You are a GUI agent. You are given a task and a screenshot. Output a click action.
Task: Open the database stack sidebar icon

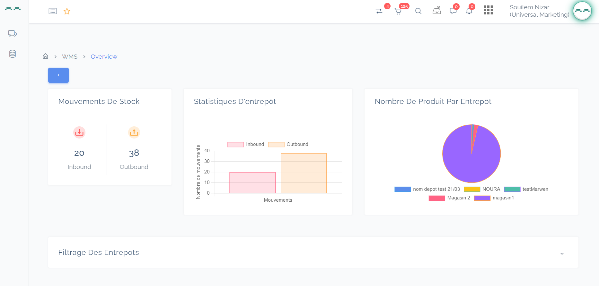tap(13, 54)
